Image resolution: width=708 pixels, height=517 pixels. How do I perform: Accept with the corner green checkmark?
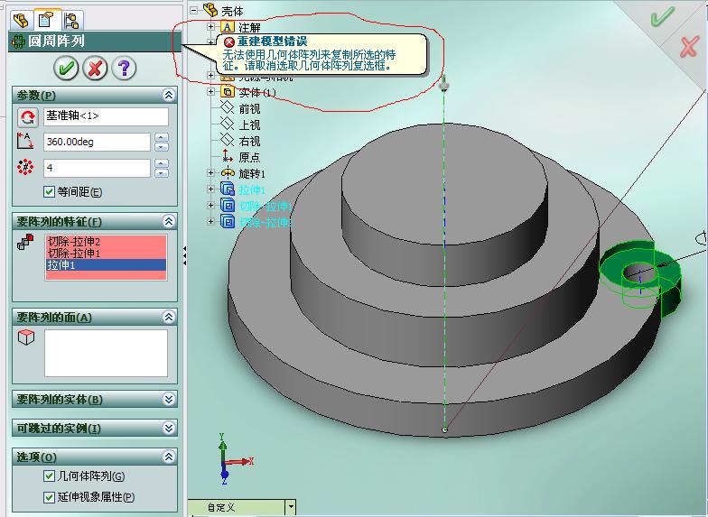point(662,16)
